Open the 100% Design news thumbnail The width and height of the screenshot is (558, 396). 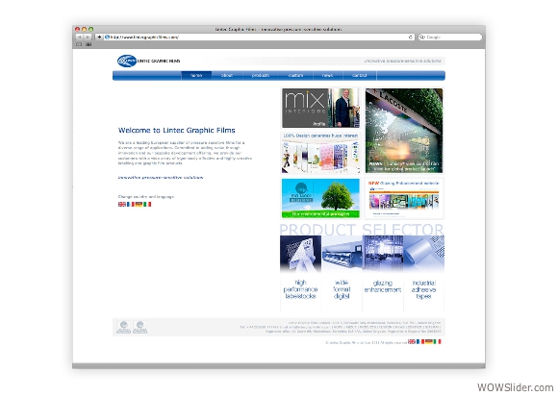(320, 153)
